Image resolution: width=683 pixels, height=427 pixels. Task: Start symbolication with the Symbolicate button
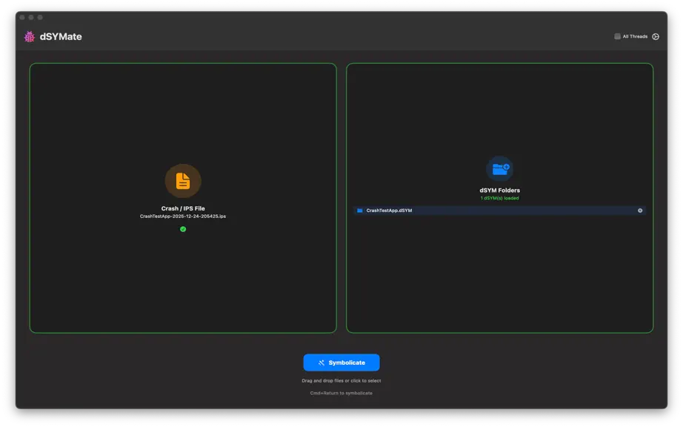coord(341,363)
